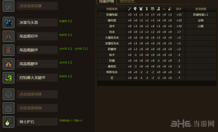Click the +10 total in 锋利度 row
This screenshot has height=132, width=218.
[179, 21]
